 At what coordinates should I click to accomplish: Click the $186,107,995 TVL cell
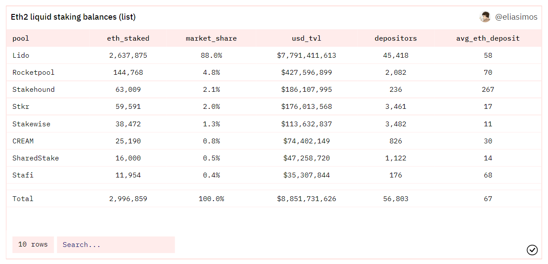point(307,90)
